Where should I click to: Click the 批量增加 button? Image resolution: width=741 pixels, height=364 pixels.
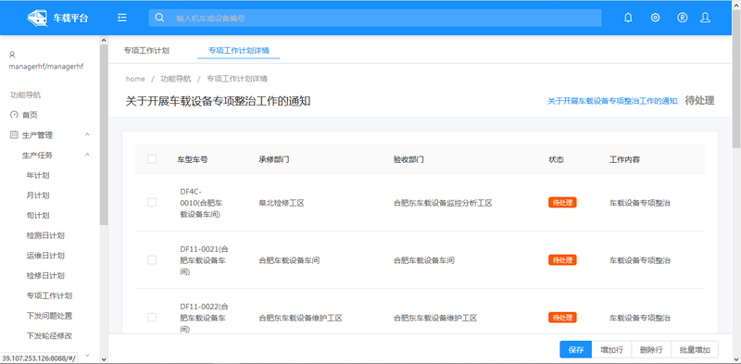click(695, 350)
